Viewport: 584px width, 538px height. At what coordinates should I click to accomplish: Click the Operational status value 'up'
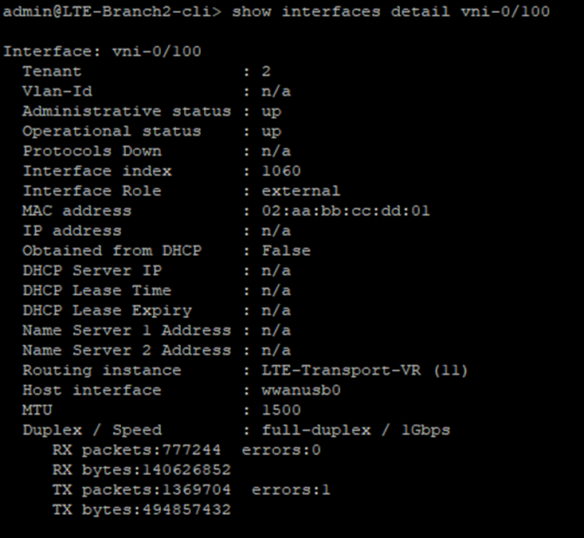272,132
